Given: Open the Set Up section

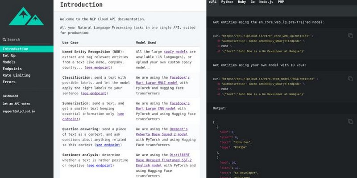Looking at the screenshot, I should click(9, 56).
